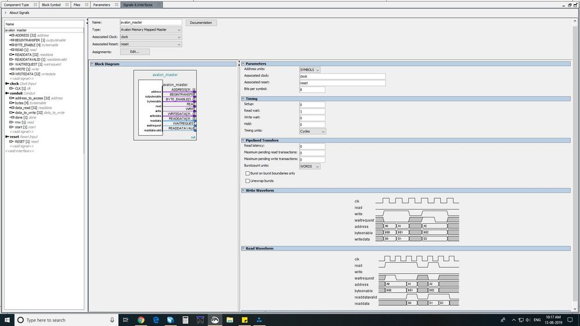
Task: Click the Documentation button
Action: click(x=201, y=23)
